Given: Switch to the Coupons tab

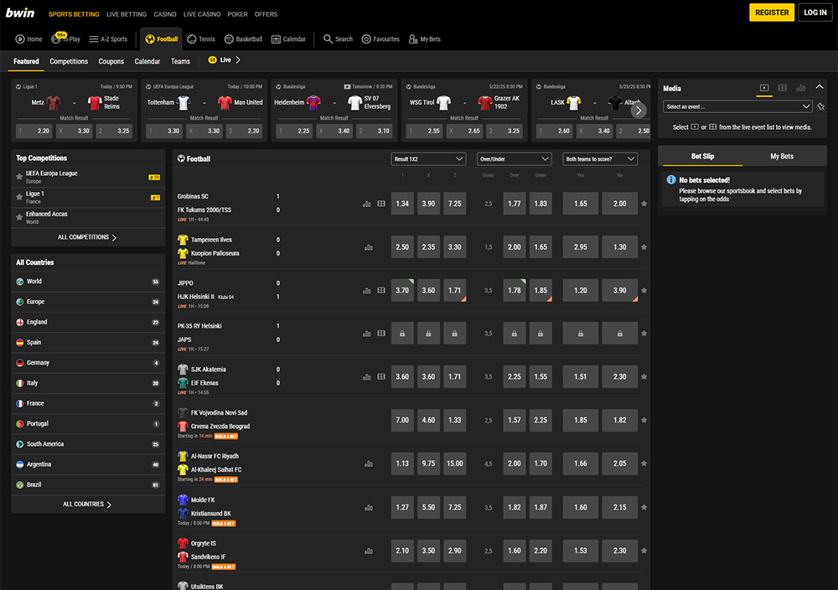Looking at the screenshot, I should 111,61.
